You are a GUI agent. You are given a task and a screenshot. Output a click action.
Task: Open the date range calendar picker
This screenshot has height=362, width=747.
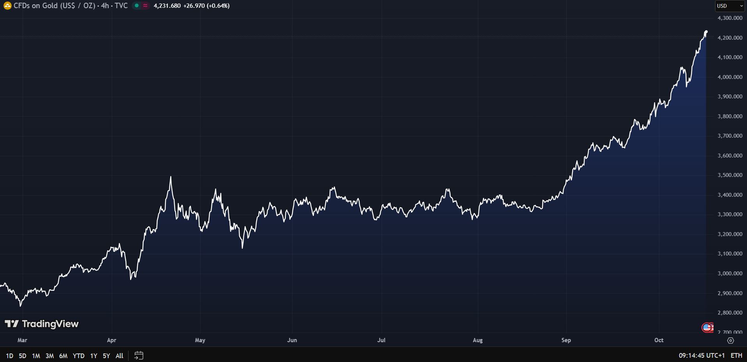click(139, 355)
